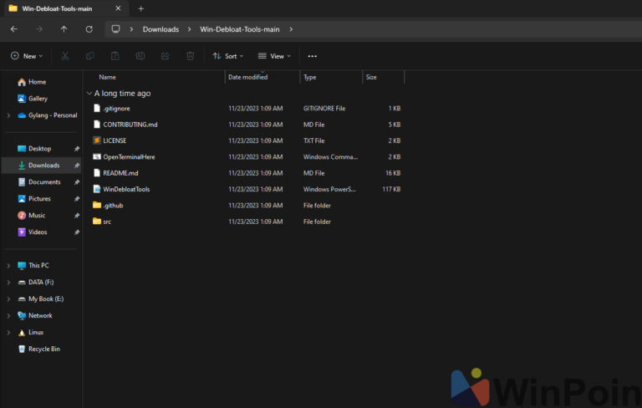Select the CONTRIBUTING.md file
The image size is (642, 408).
click(130, 125)
